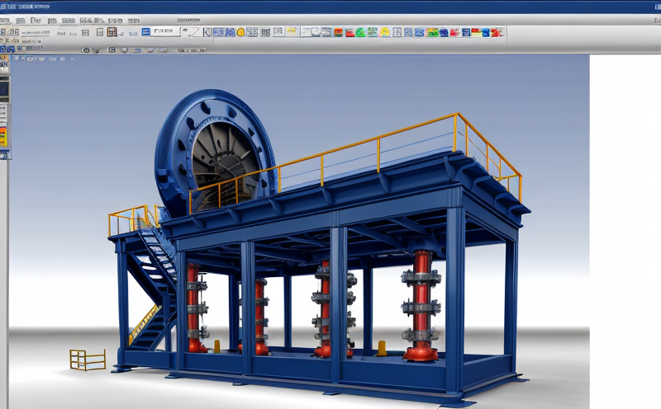Click inside the toolbar text box

(x=165, y=31)
